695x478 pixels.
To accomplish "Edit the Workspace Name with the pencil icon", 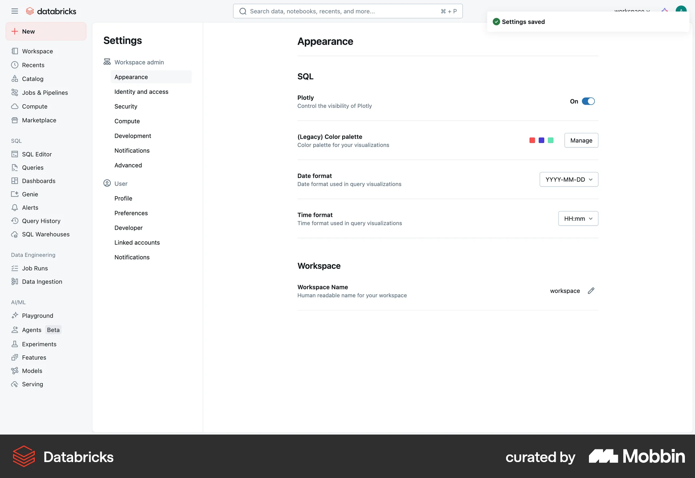I will coord(591,291).
